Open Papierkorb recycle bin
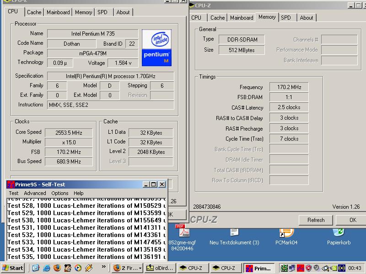 click(339, 237)
